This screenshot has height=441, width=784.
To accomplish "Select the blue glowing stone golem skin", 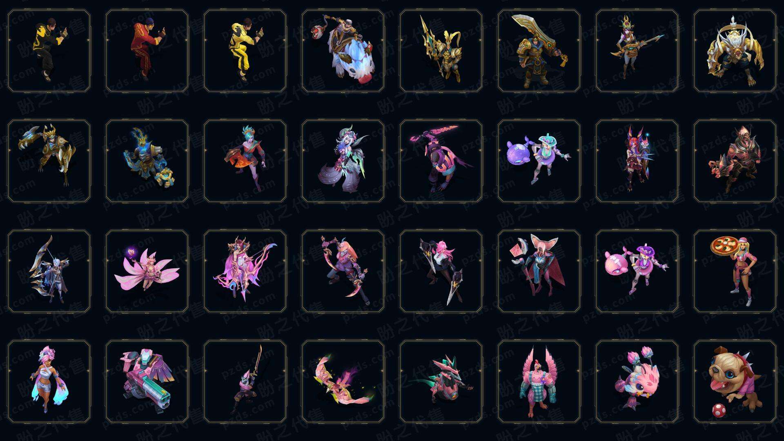I will pos(147,161).
